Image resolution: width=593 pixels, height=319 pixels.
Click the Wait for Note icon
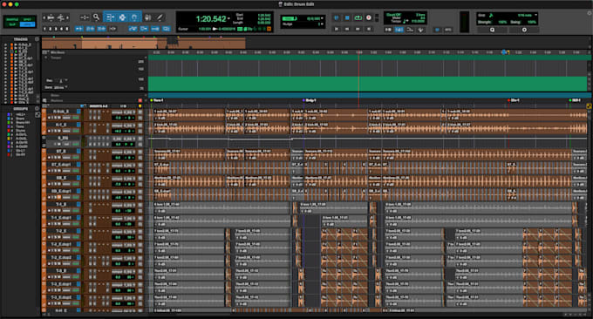tap(388, 29)
